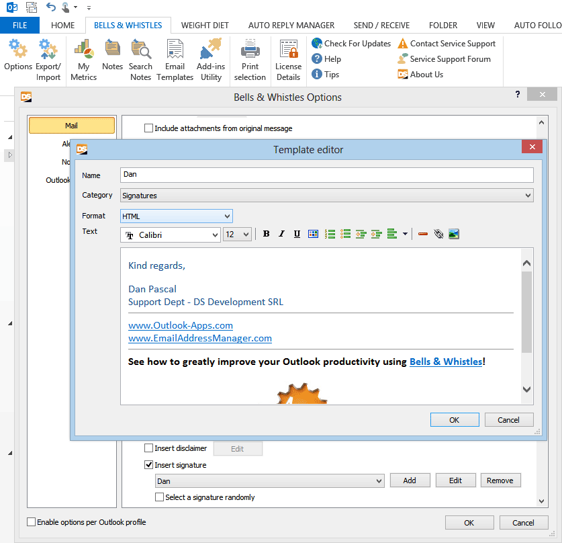Open the Format dropdown set to HTML

177,216
